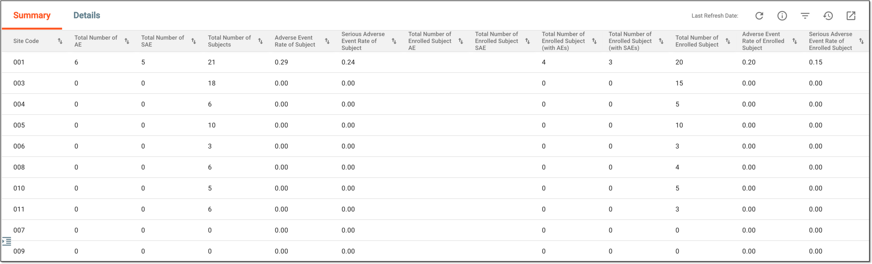Click the refresh icon in the toolbar
872x264 pixels.
(759, 16)
